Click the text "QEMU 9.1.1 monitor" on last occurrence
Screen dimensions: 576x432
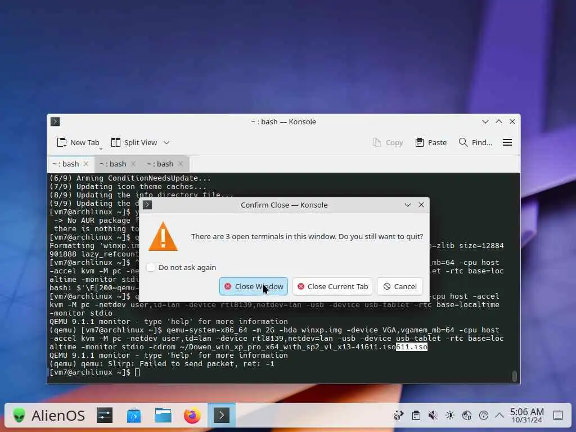click(x=90, y=355)
